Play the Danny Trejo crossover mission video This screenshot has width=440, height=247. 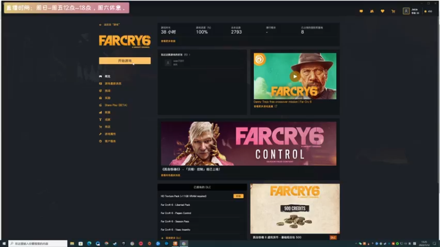pyautogui.click(x=295, y=76)
